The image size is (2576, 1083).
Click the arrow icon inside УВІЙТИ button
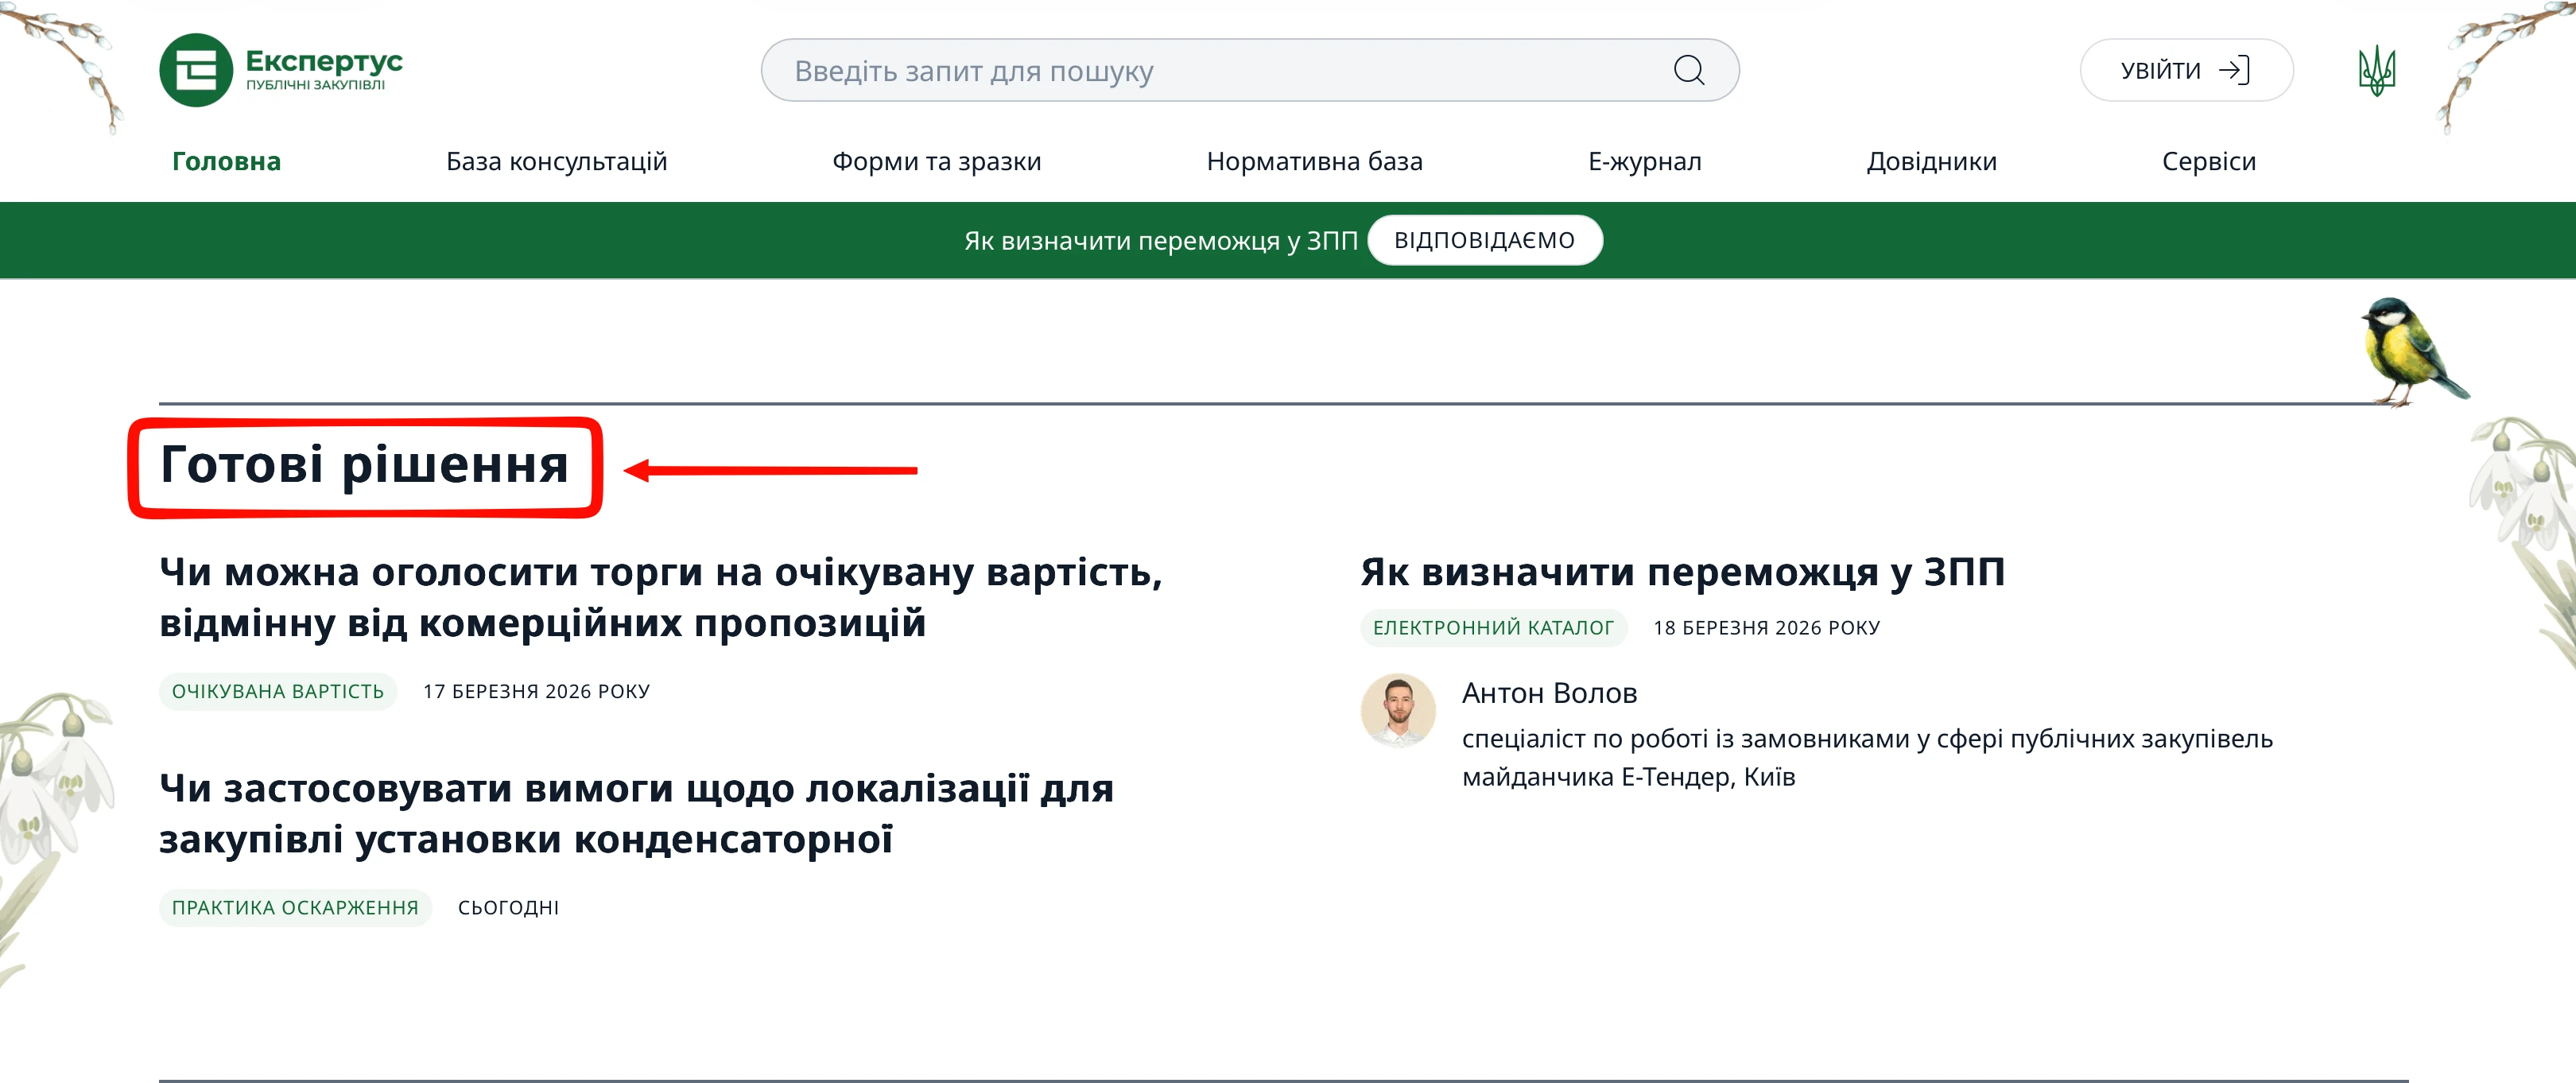[2235, 70]
